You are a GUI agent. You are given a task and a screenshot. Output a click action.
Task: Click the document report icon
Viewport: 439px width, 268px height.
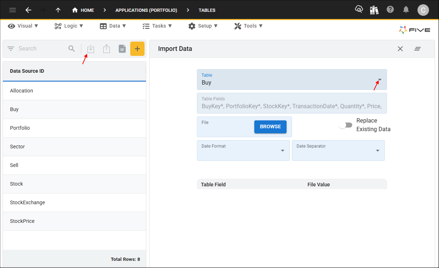click(x=122, y=49)
